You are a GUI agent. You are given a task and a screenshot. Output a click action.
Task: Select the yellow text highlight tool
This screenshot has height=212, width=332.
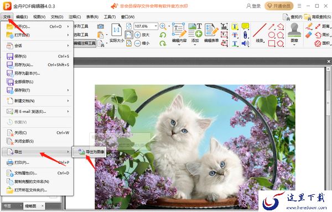[235, 27]
